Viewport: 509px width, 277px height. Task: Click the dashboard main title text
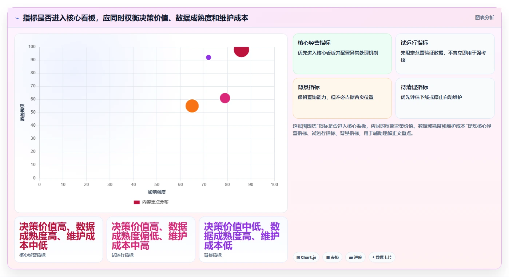[x=135, y=18]
